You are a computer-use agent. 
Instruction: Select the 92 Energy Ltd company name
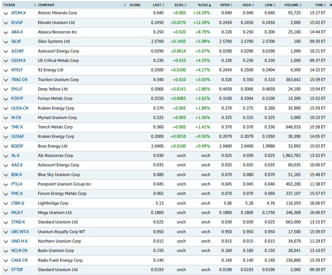pyautogui.click(x=50, y=70)
